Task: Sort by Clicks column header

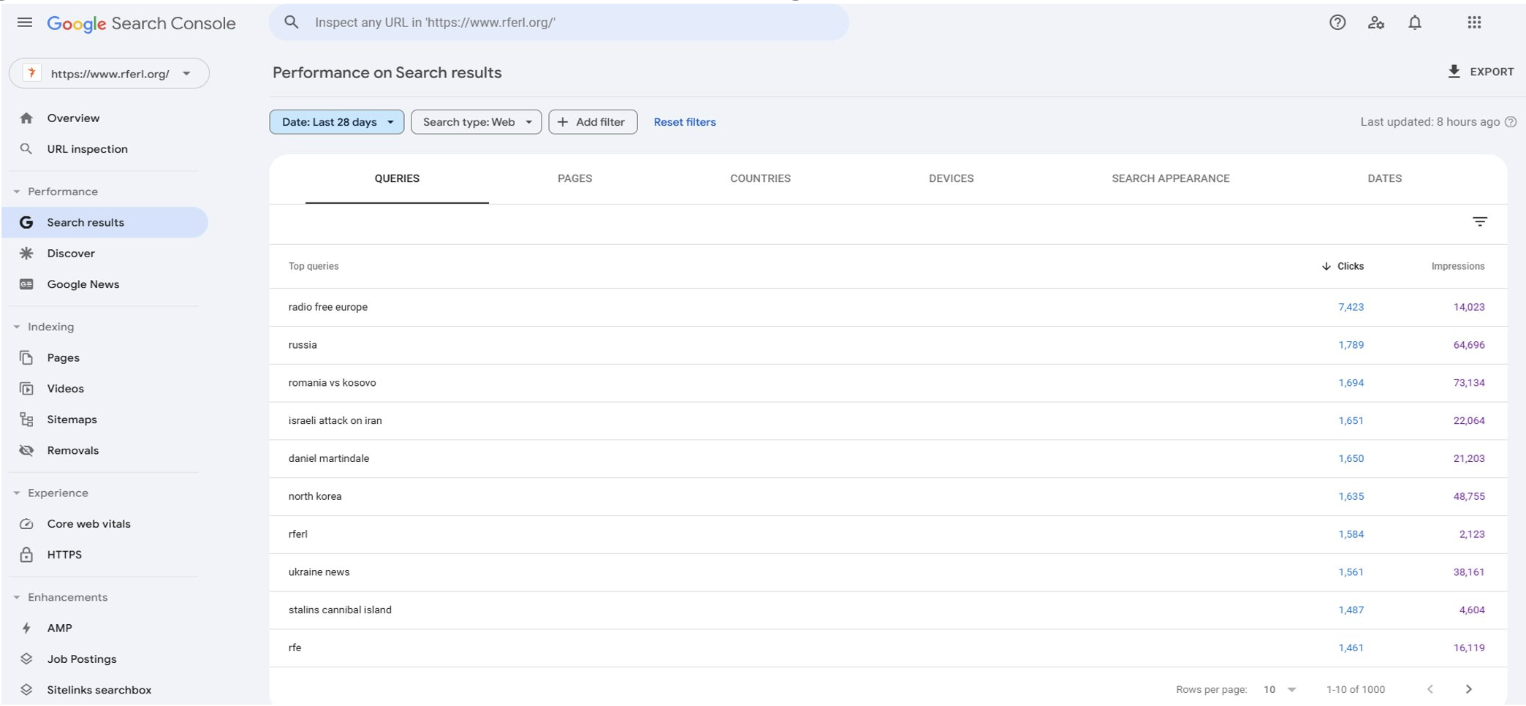Action: [1343, 267]
